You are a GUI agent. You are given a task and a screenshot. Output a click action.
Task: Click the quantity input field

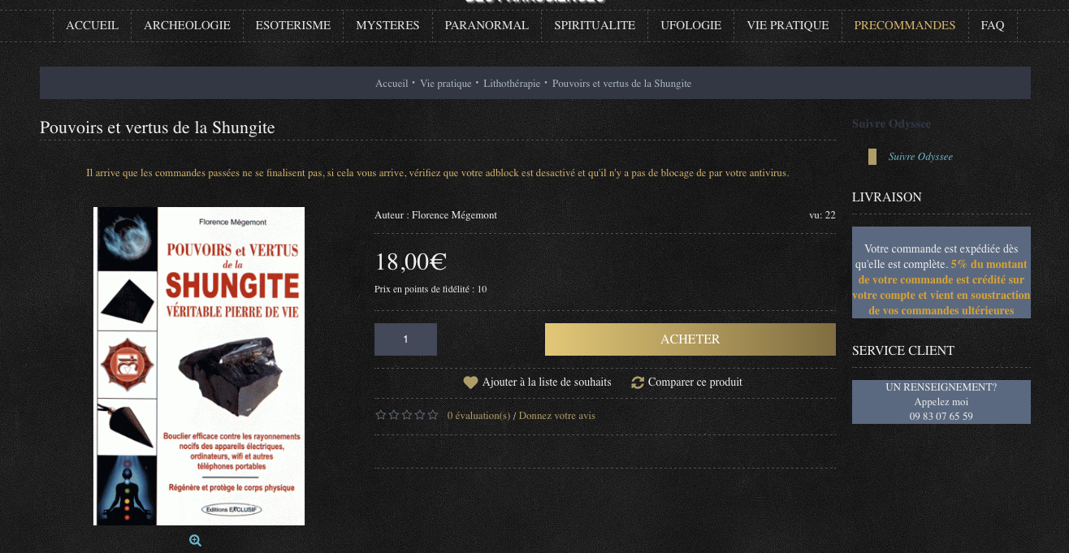(405, 339)
